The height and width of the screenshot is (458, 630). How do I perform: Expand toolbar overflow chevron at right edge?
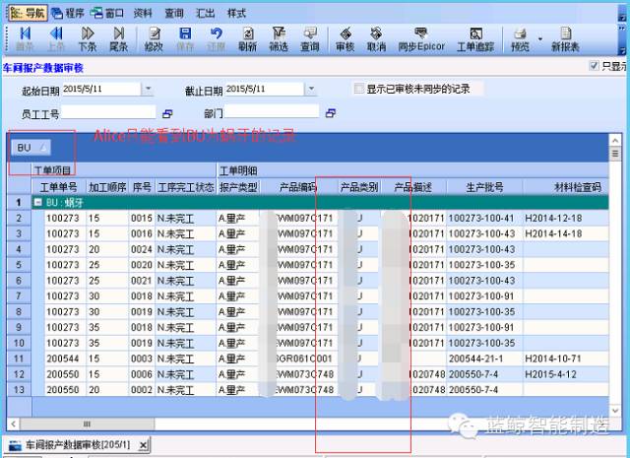(622, 31)
